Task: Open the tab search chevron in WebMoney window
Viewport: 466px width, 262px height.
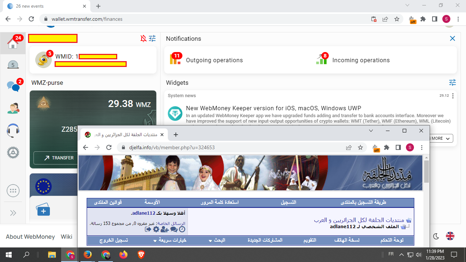Action: [408, 5]
